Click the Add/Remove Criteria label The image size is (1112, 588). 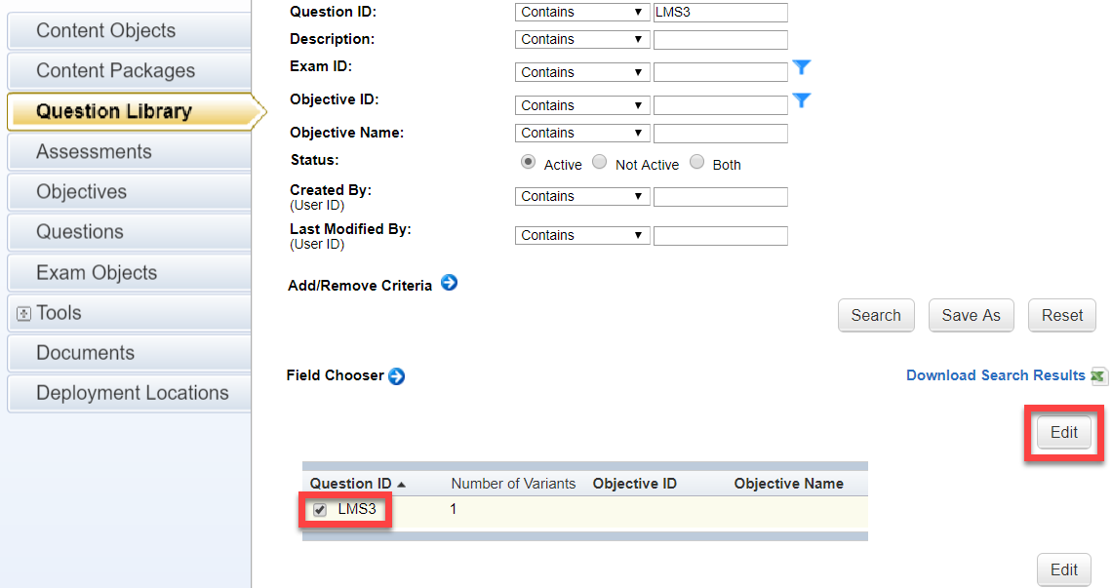click(360, 286)
